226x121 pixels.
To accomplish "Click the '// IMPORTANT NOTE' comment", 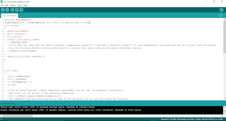I will coord(17,42).
